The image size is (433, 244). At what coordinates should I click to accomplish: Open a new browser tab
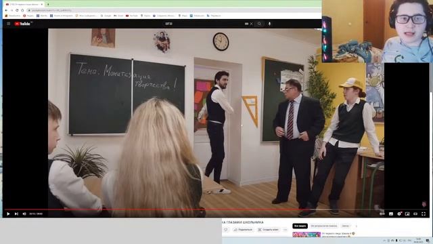(48, 5)
